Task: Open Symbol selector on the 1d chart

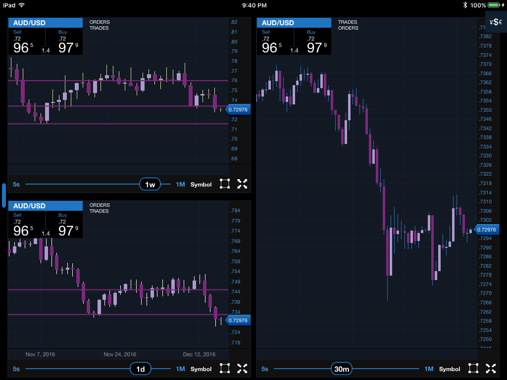Action: [x=201, y=369]
